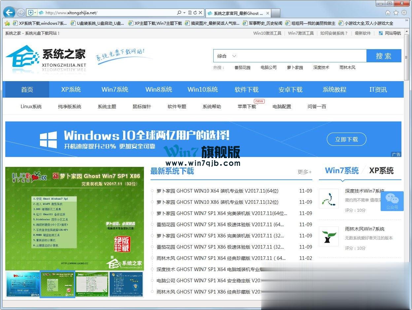Open the 问答一百 sub-navigation link
The width and height of the screenshot is (412, 310).
pyautogui.click(x=317, y=107)
